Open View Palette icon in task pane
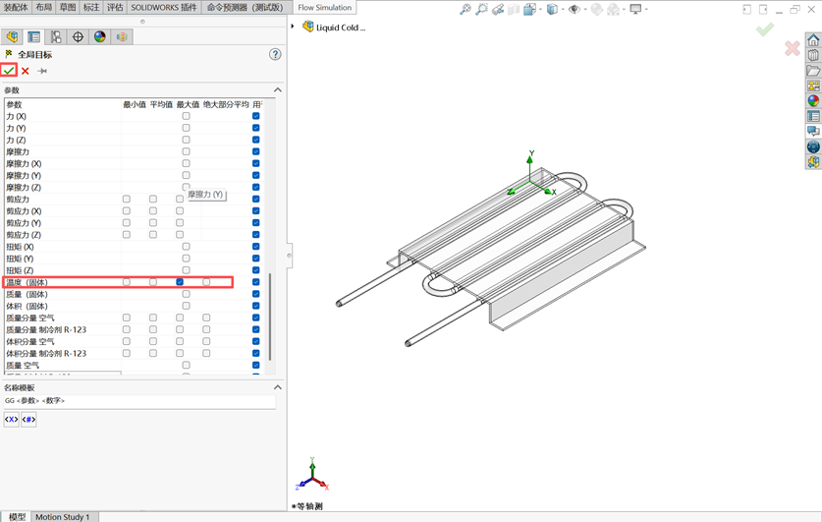The width and height of the screenshot is (822, 522). pos(813,86)
